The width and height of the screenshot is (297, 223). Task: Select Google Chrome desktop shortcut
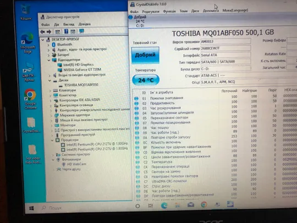(x=30, y=99)
